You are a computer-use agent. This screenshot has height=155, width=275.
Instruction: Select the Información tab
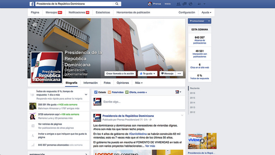click(x=90, y=83)
